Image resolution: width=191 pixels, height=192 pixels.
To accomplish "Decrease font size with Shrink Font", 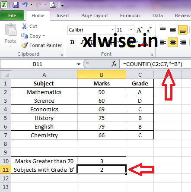I will click(x=149, y=30).
